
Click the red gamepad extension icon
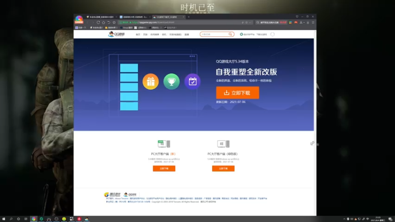[296, 22]
